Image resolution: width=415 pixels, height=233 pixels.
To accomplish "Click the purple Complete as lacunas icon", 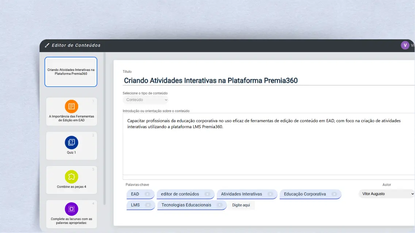I will (x=72, y=209).
